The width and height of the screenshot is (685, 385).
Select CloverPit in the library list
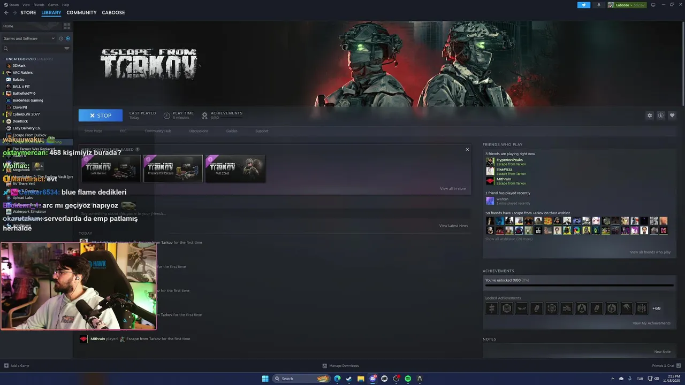20,107
